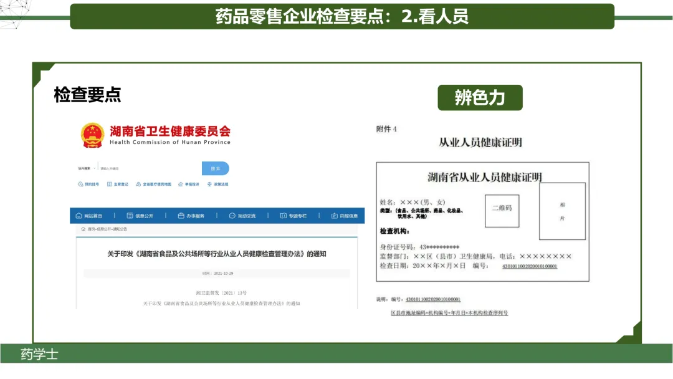Open 互动交流 in the navigation bar

242,216
